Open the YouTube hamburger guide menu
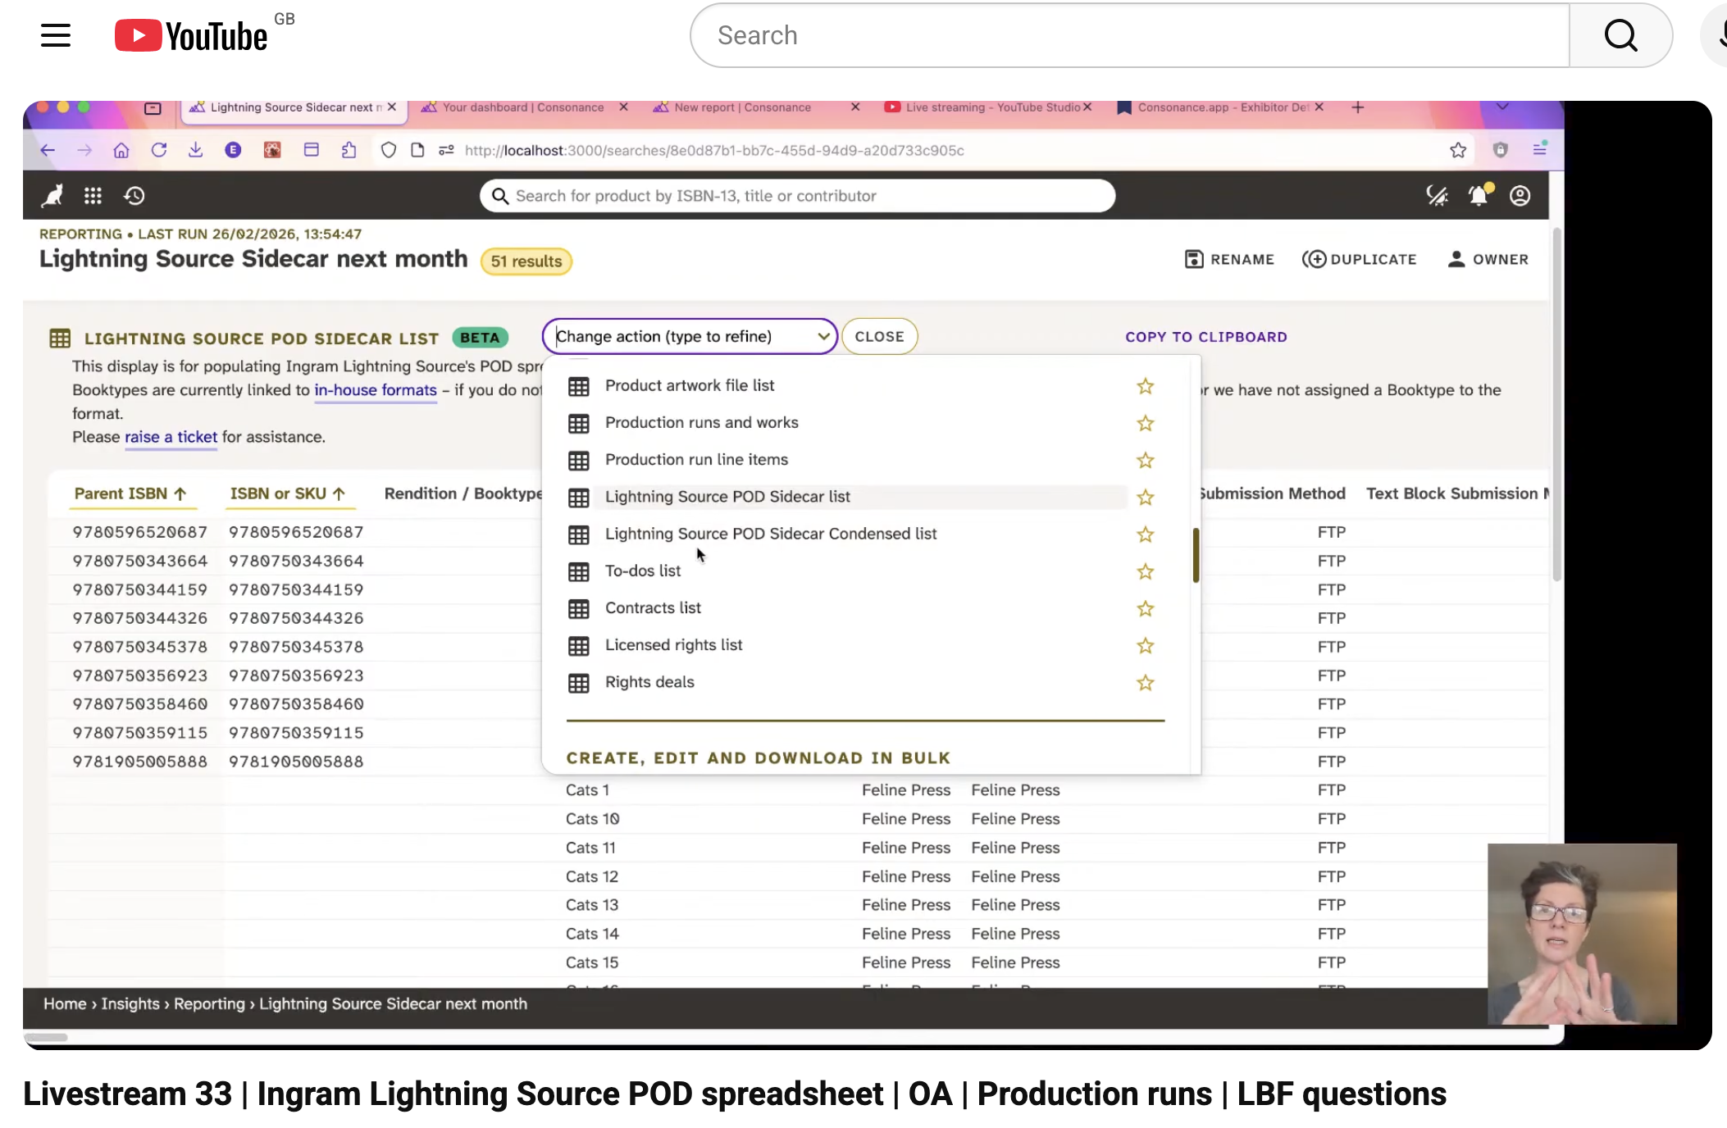The width and height of the screenshot is (1727, 1128). (x=56, y=35)
